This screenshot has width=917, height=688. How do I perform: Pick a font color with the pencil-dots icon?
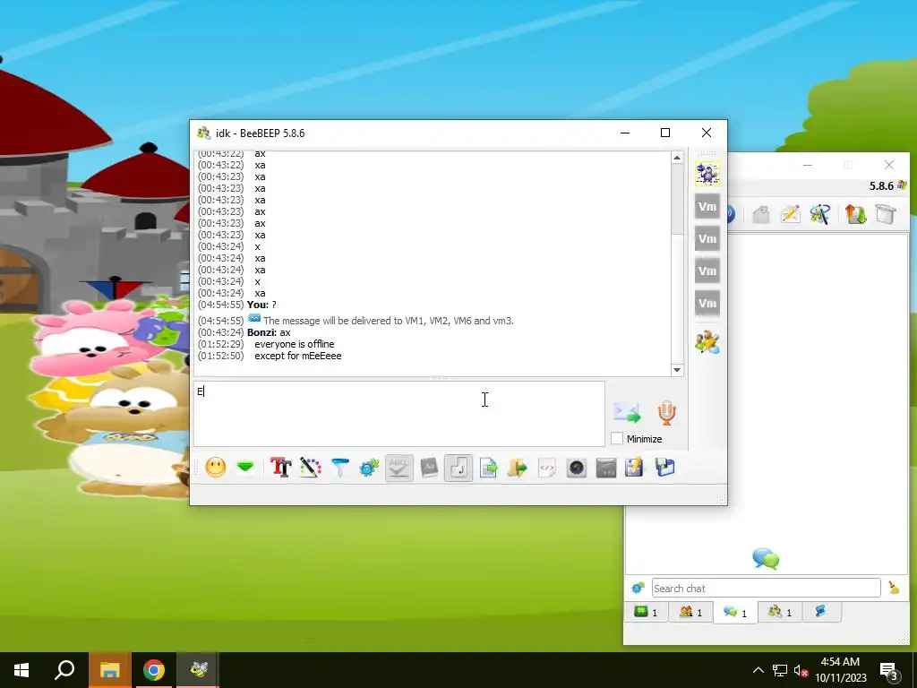[311, 468]
